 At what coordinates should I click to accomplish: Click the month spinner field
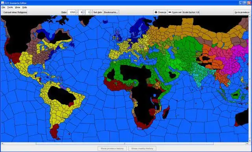click(80, 12)
